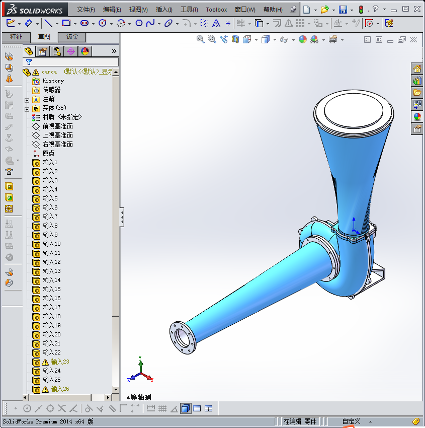Select 原点 in the tree
425x428 pixels.
[48, 153]
